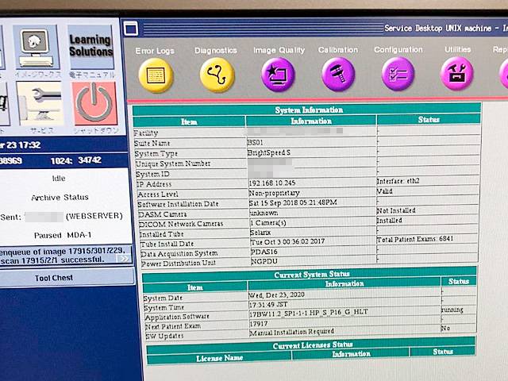Click the Power Distribution Unit value NGPDU

pos(264,261)
